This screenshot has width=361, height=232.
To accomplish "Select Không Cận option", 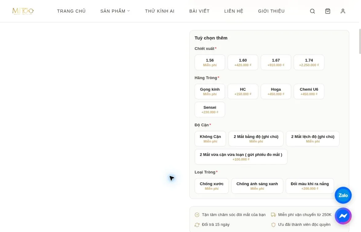I will pyautogui.click(x=210, y=139).
